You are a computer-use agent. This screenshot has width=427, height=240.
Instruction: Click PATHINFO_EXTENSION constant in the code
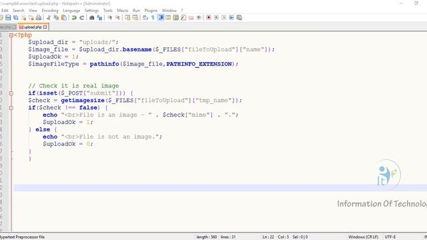[199, 64]
